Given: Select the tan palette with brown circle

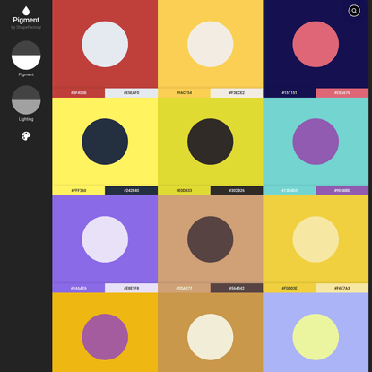Looking at the screenshot, I should tap(211, 239).
